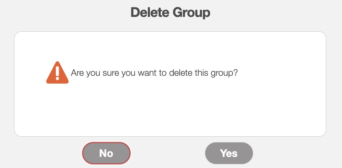Choose Yes to delete the group
The width and height of the screenshot is (342, 168).
coord(229,153)
